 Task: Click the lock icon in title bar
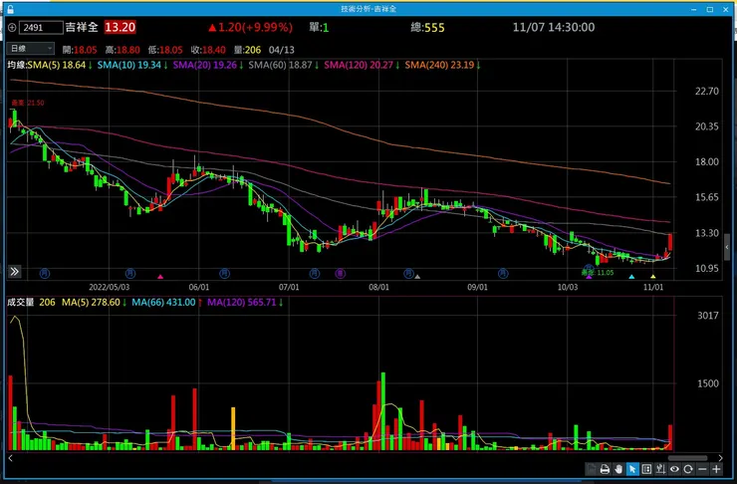click(x=10, y=9)
